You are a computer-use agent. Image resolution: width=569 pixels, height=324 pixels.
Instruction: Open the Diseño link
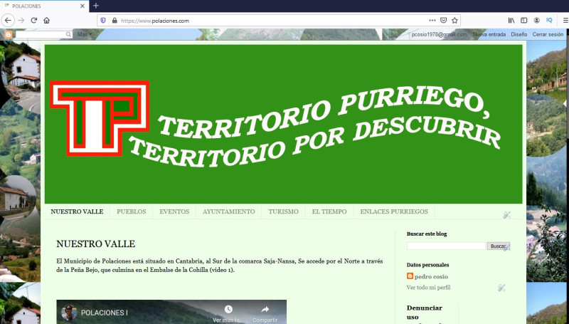click(x=519, y=34)
